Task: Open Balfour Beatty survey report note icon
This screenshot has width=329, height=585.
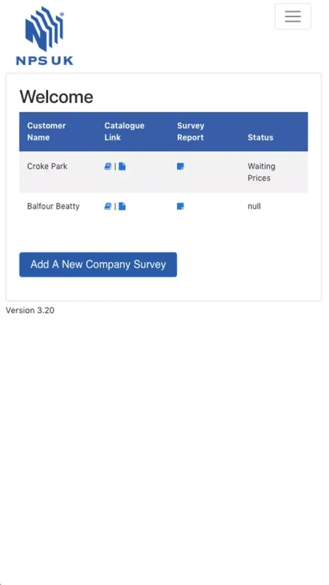Action: (181, 207)
